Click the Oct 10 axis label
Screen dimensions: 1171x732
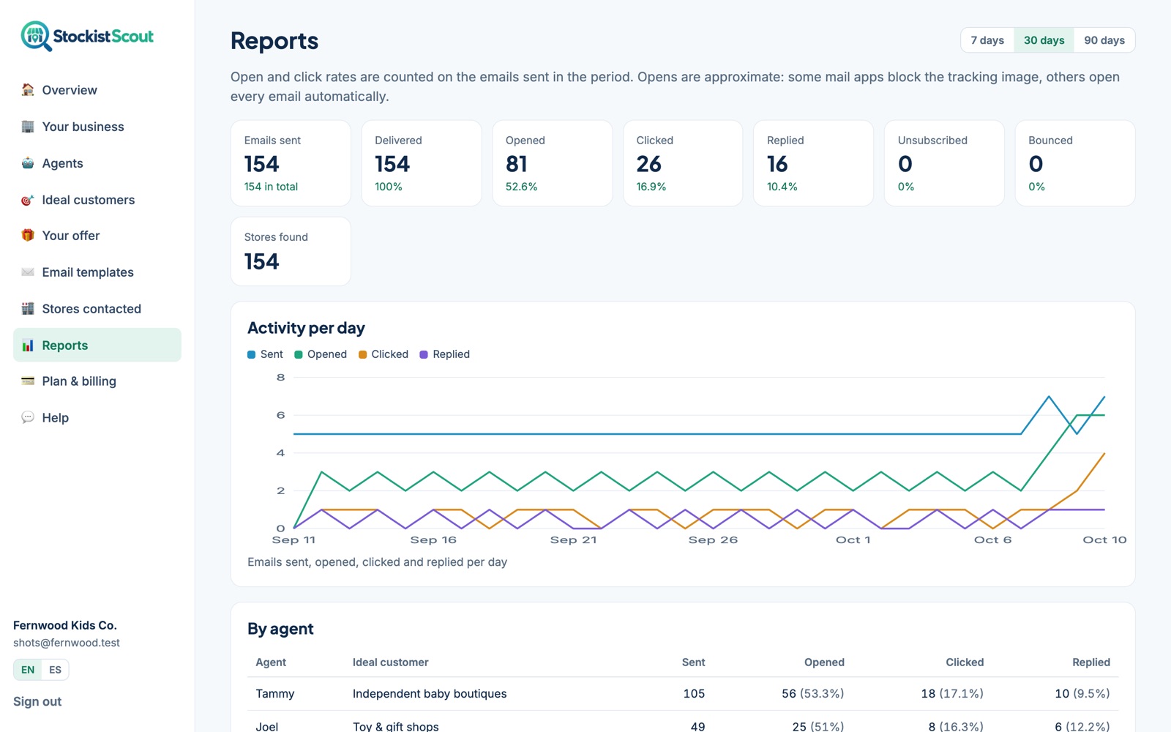[x=1104, y=540]
